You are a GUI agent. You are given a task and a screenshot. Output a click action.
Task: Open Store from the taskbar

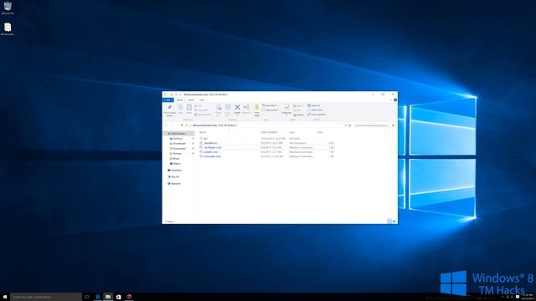point(119,297)
